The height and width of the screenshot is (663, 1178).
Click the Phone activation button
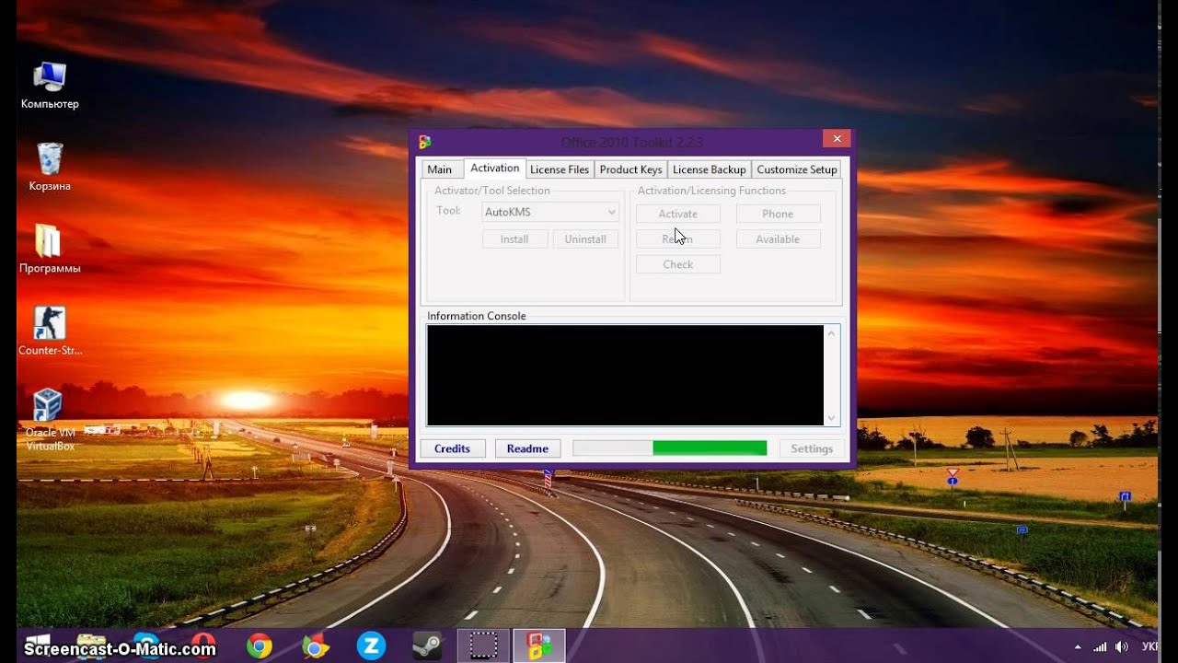click(x=778, y=214)
